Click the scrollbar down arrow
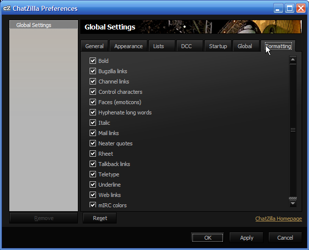309x250 pixels. [x=293, y=203]
